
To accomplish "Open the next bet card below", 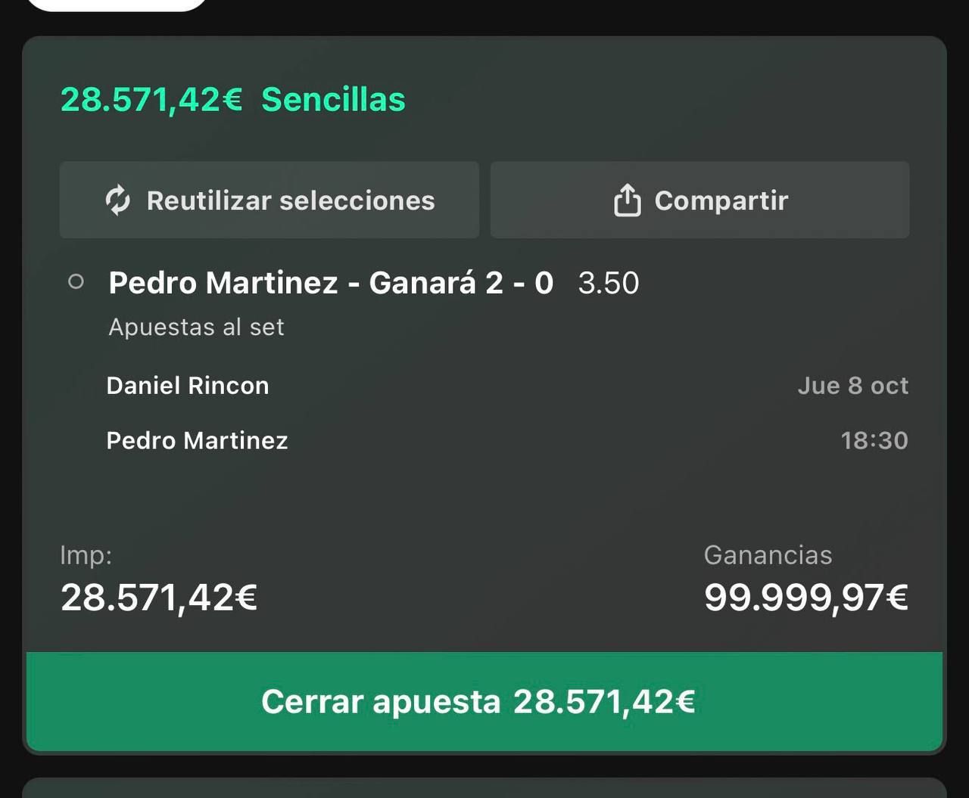I will pos(484,787).
